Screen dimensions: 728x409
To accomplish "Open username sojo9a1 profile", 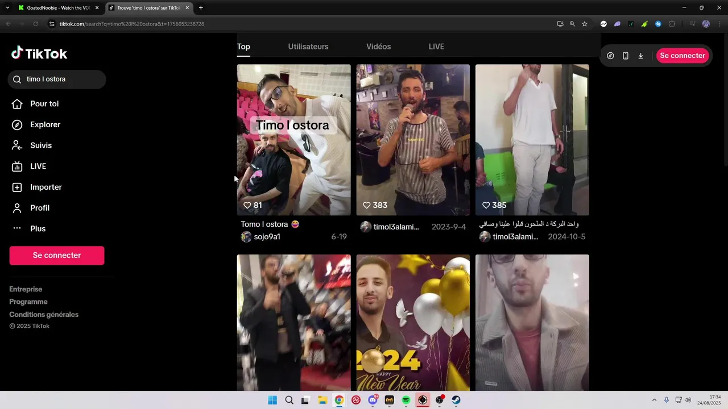I will pyautogui.click(x=267, y=237).
